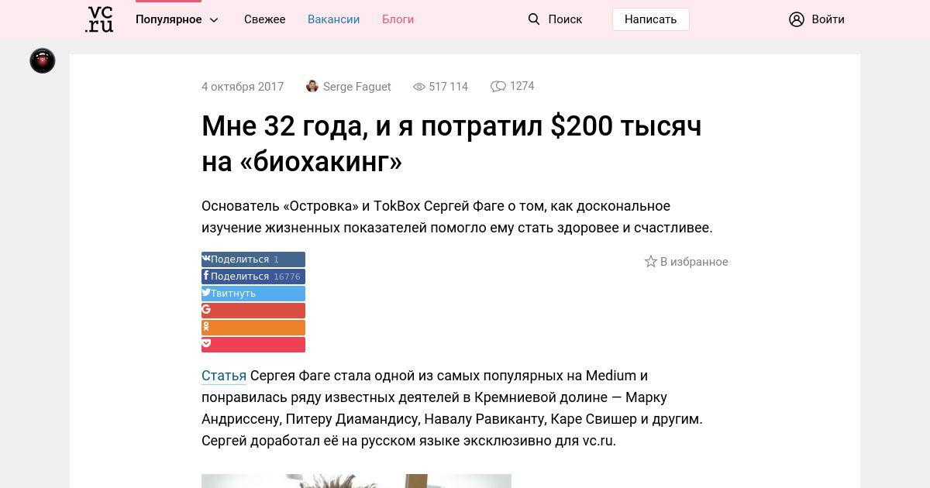
Task: Click the Твитнуть Twitter button
Action: (253, 294)
